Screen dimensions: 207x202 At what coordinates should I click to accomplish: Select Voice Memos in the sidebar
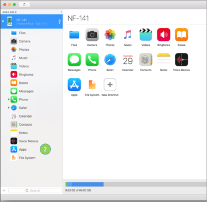32,141
